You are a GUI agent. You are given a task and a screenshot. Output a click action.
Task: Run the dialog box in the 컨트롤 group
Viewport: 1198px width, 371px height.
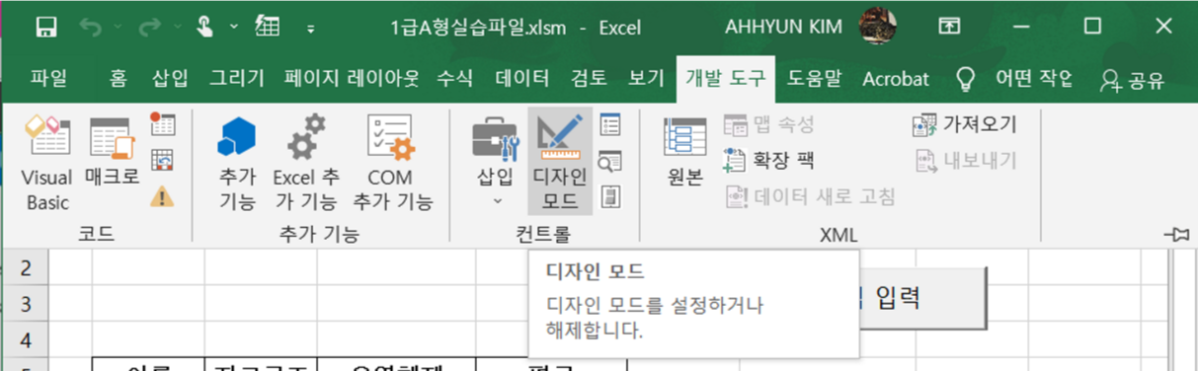(610, 196)
